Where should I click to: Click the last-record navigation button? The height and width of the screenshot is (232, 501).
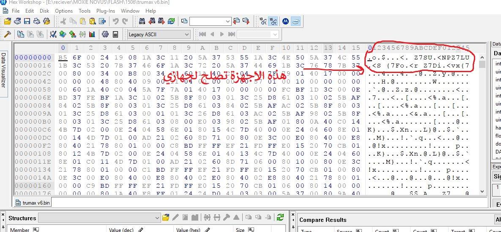(x=232, y=35)
